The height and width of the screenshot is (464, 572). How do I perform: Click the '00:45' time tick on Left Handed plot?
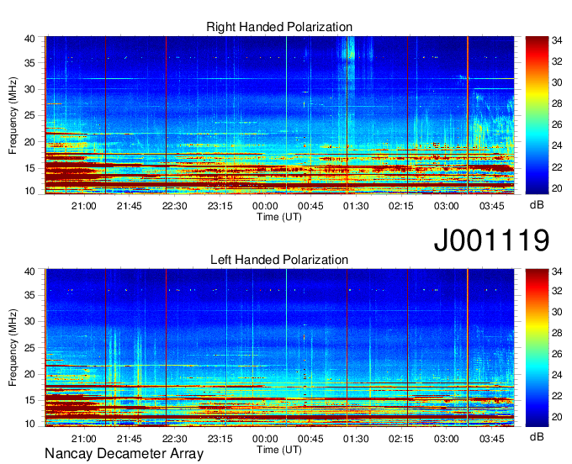pos(310,439)
